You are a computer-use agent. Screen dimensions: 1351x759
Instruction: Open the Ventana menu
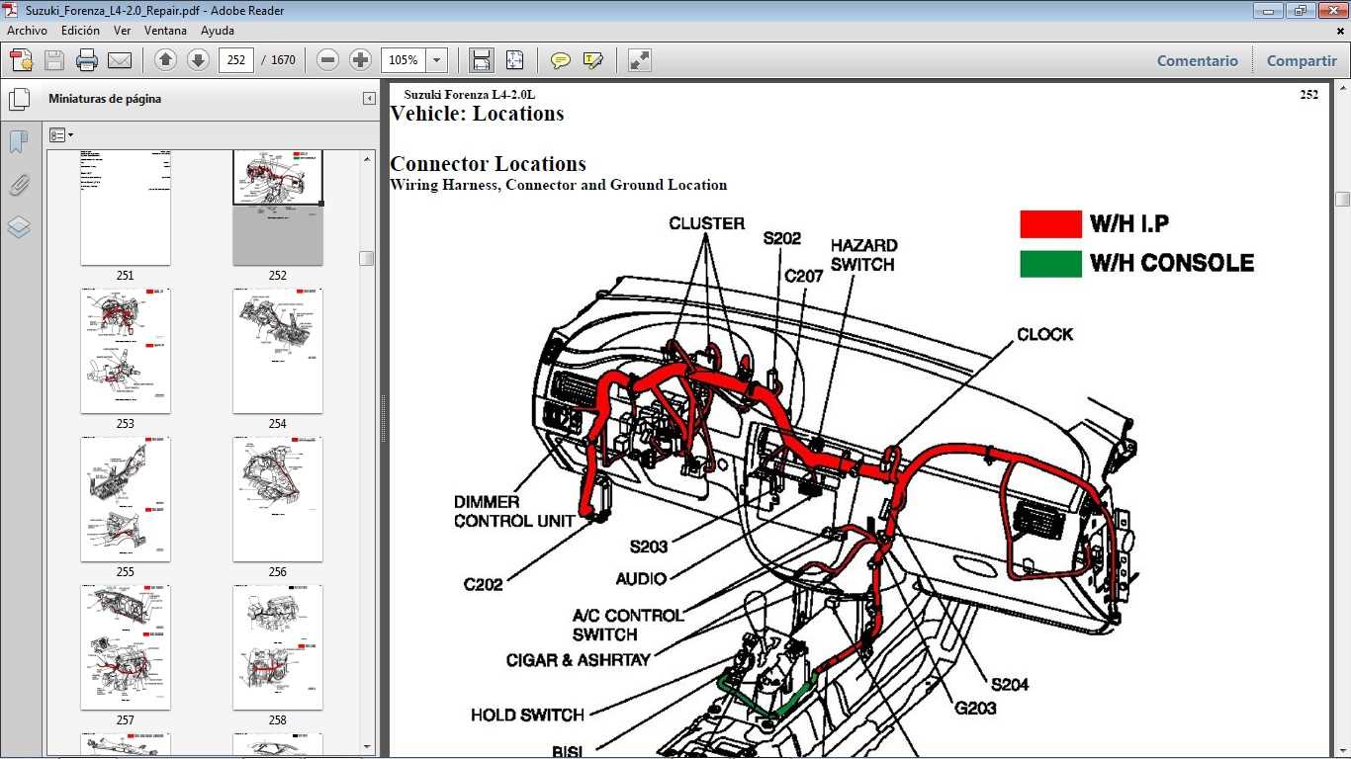[x=165, y=31]
